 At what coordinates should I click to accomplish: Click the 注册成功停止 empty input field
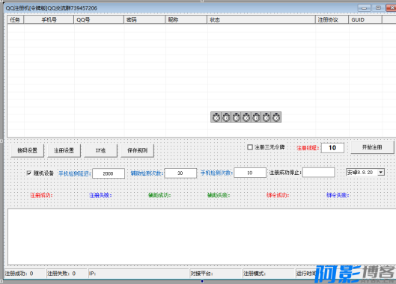(318, 173)
